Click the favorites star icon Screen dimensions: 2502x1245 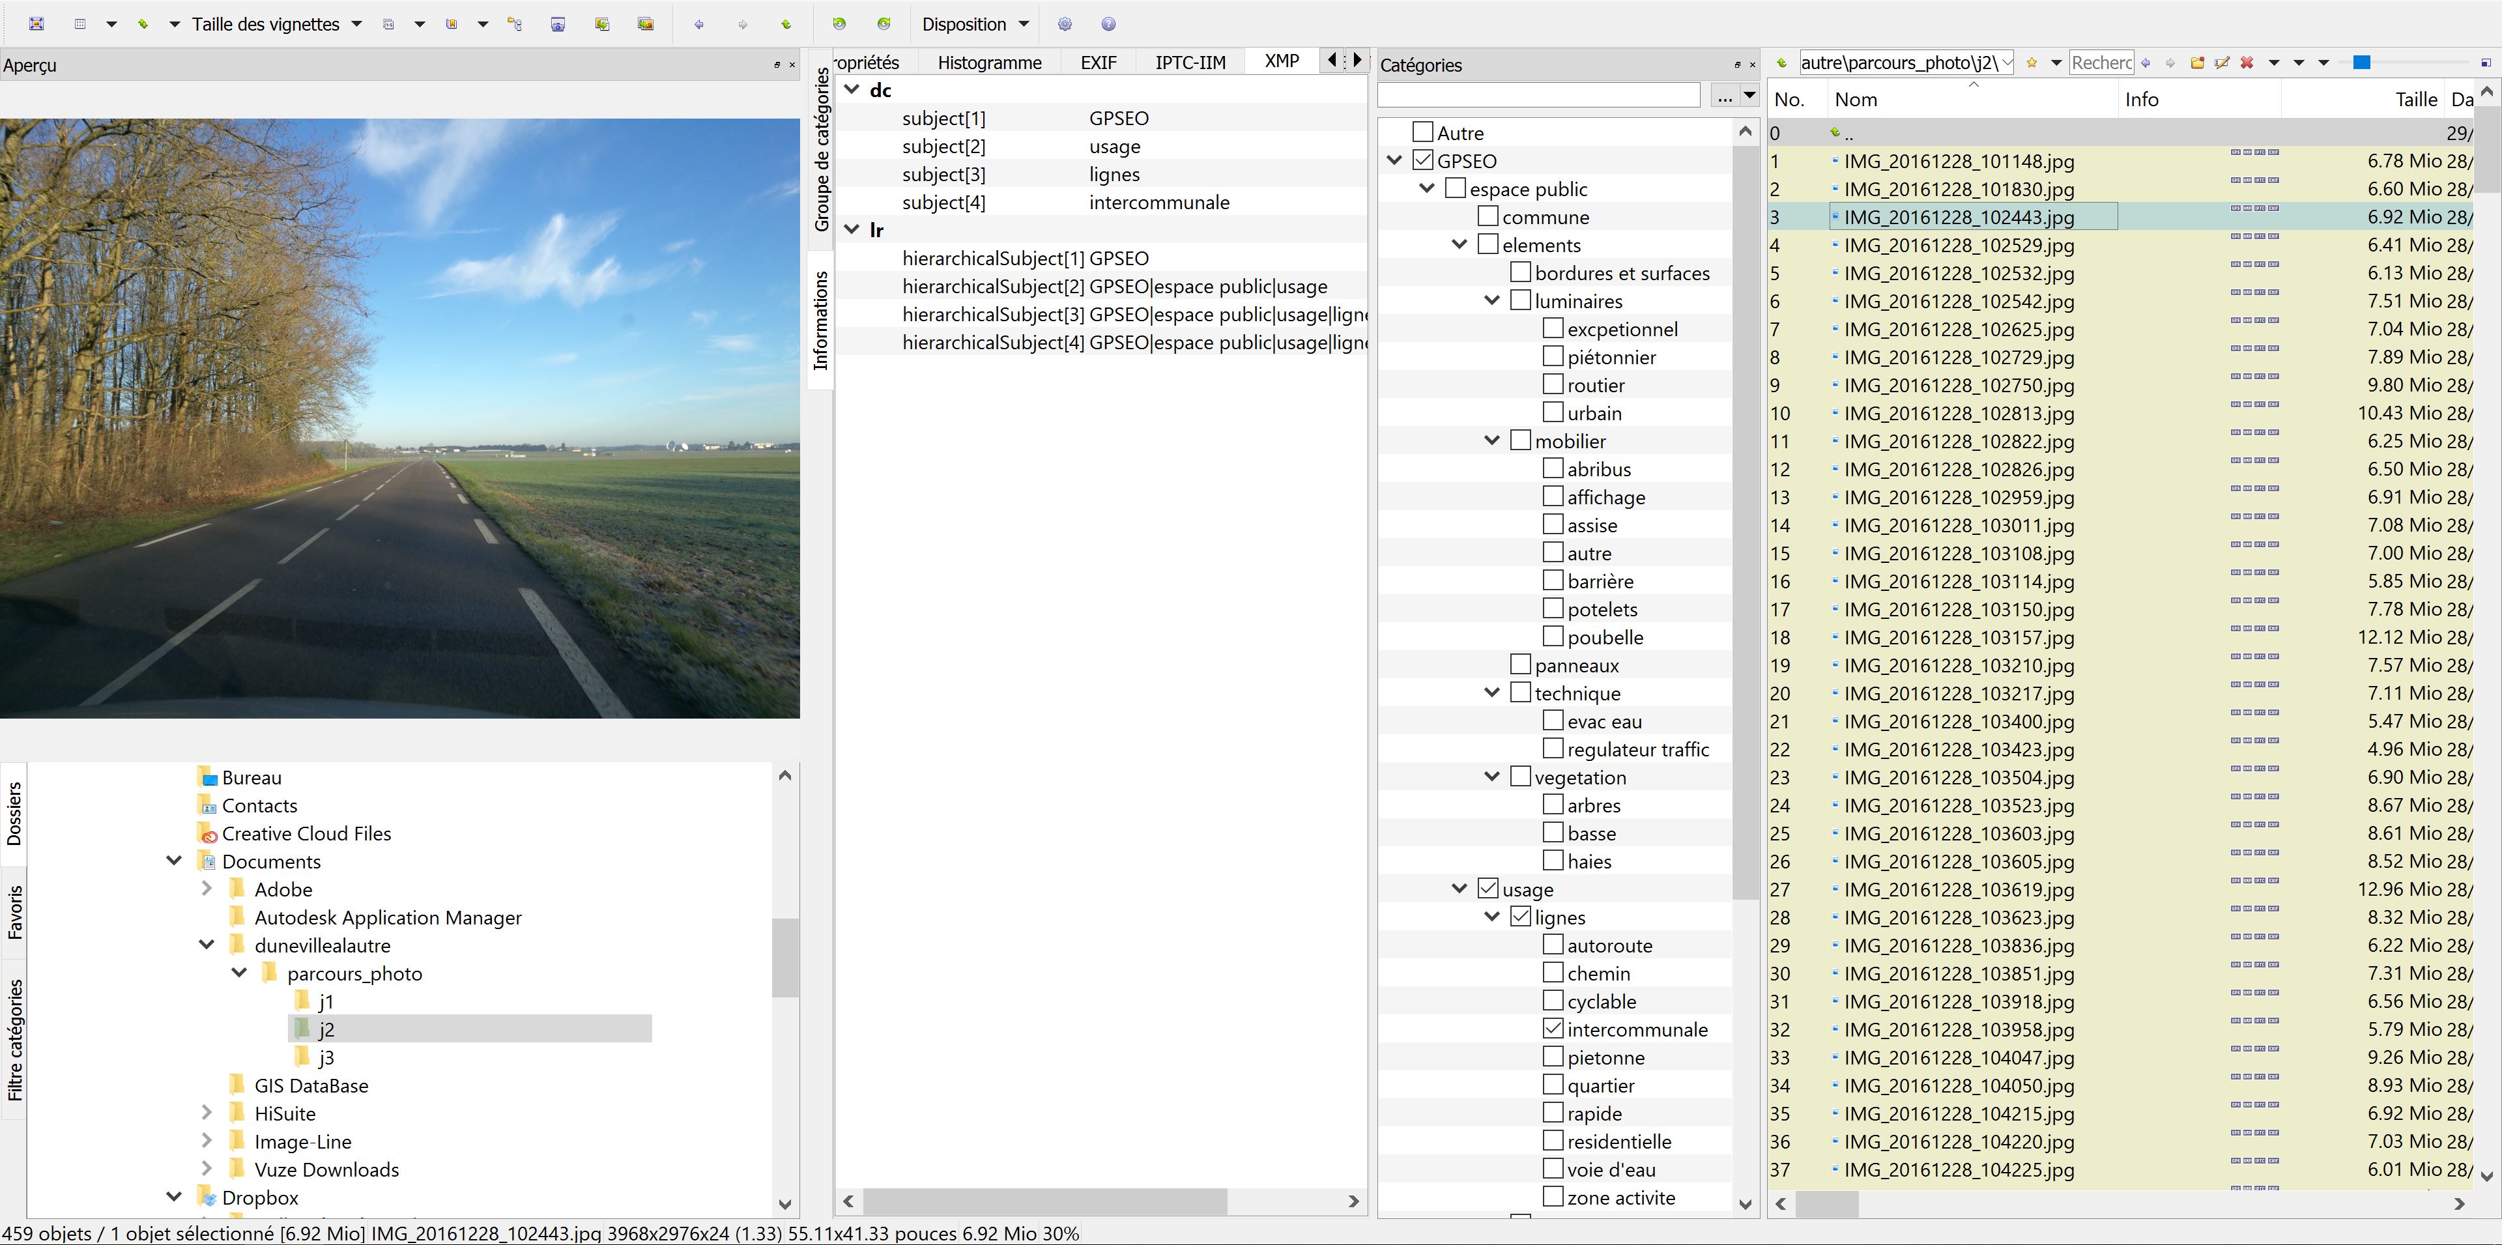click(x=2032, y=63)
